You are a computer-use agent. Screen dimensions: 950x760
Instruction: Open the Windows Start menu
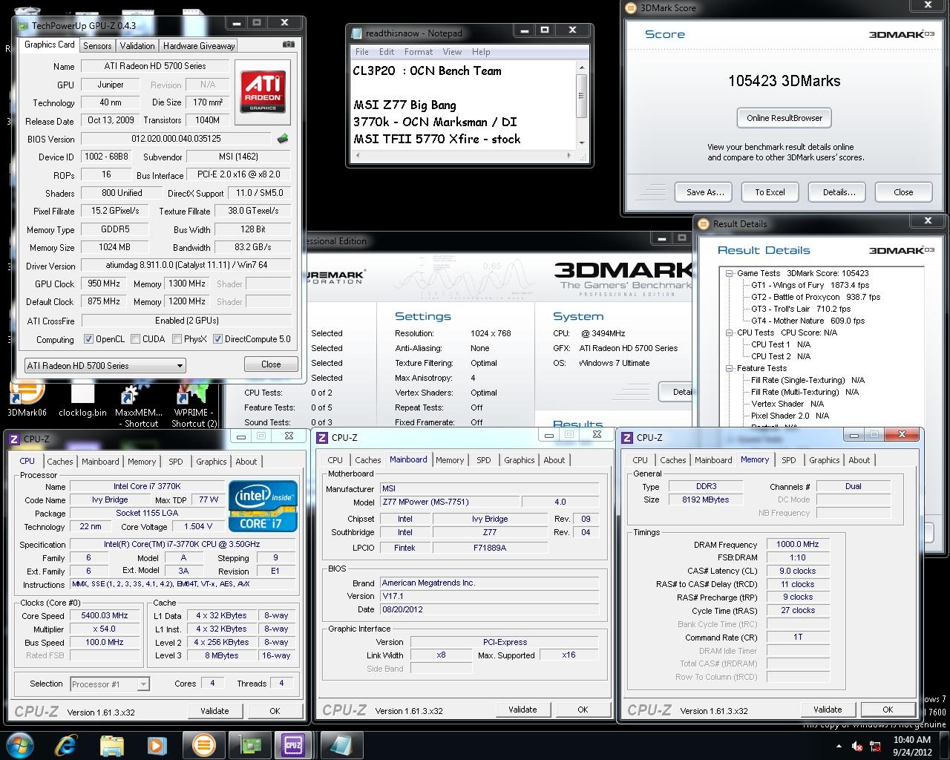point(19,744)
